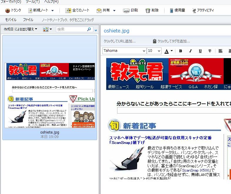Open the トランク (Trunk) button
The image size is (231, 194).
(13, 10)
